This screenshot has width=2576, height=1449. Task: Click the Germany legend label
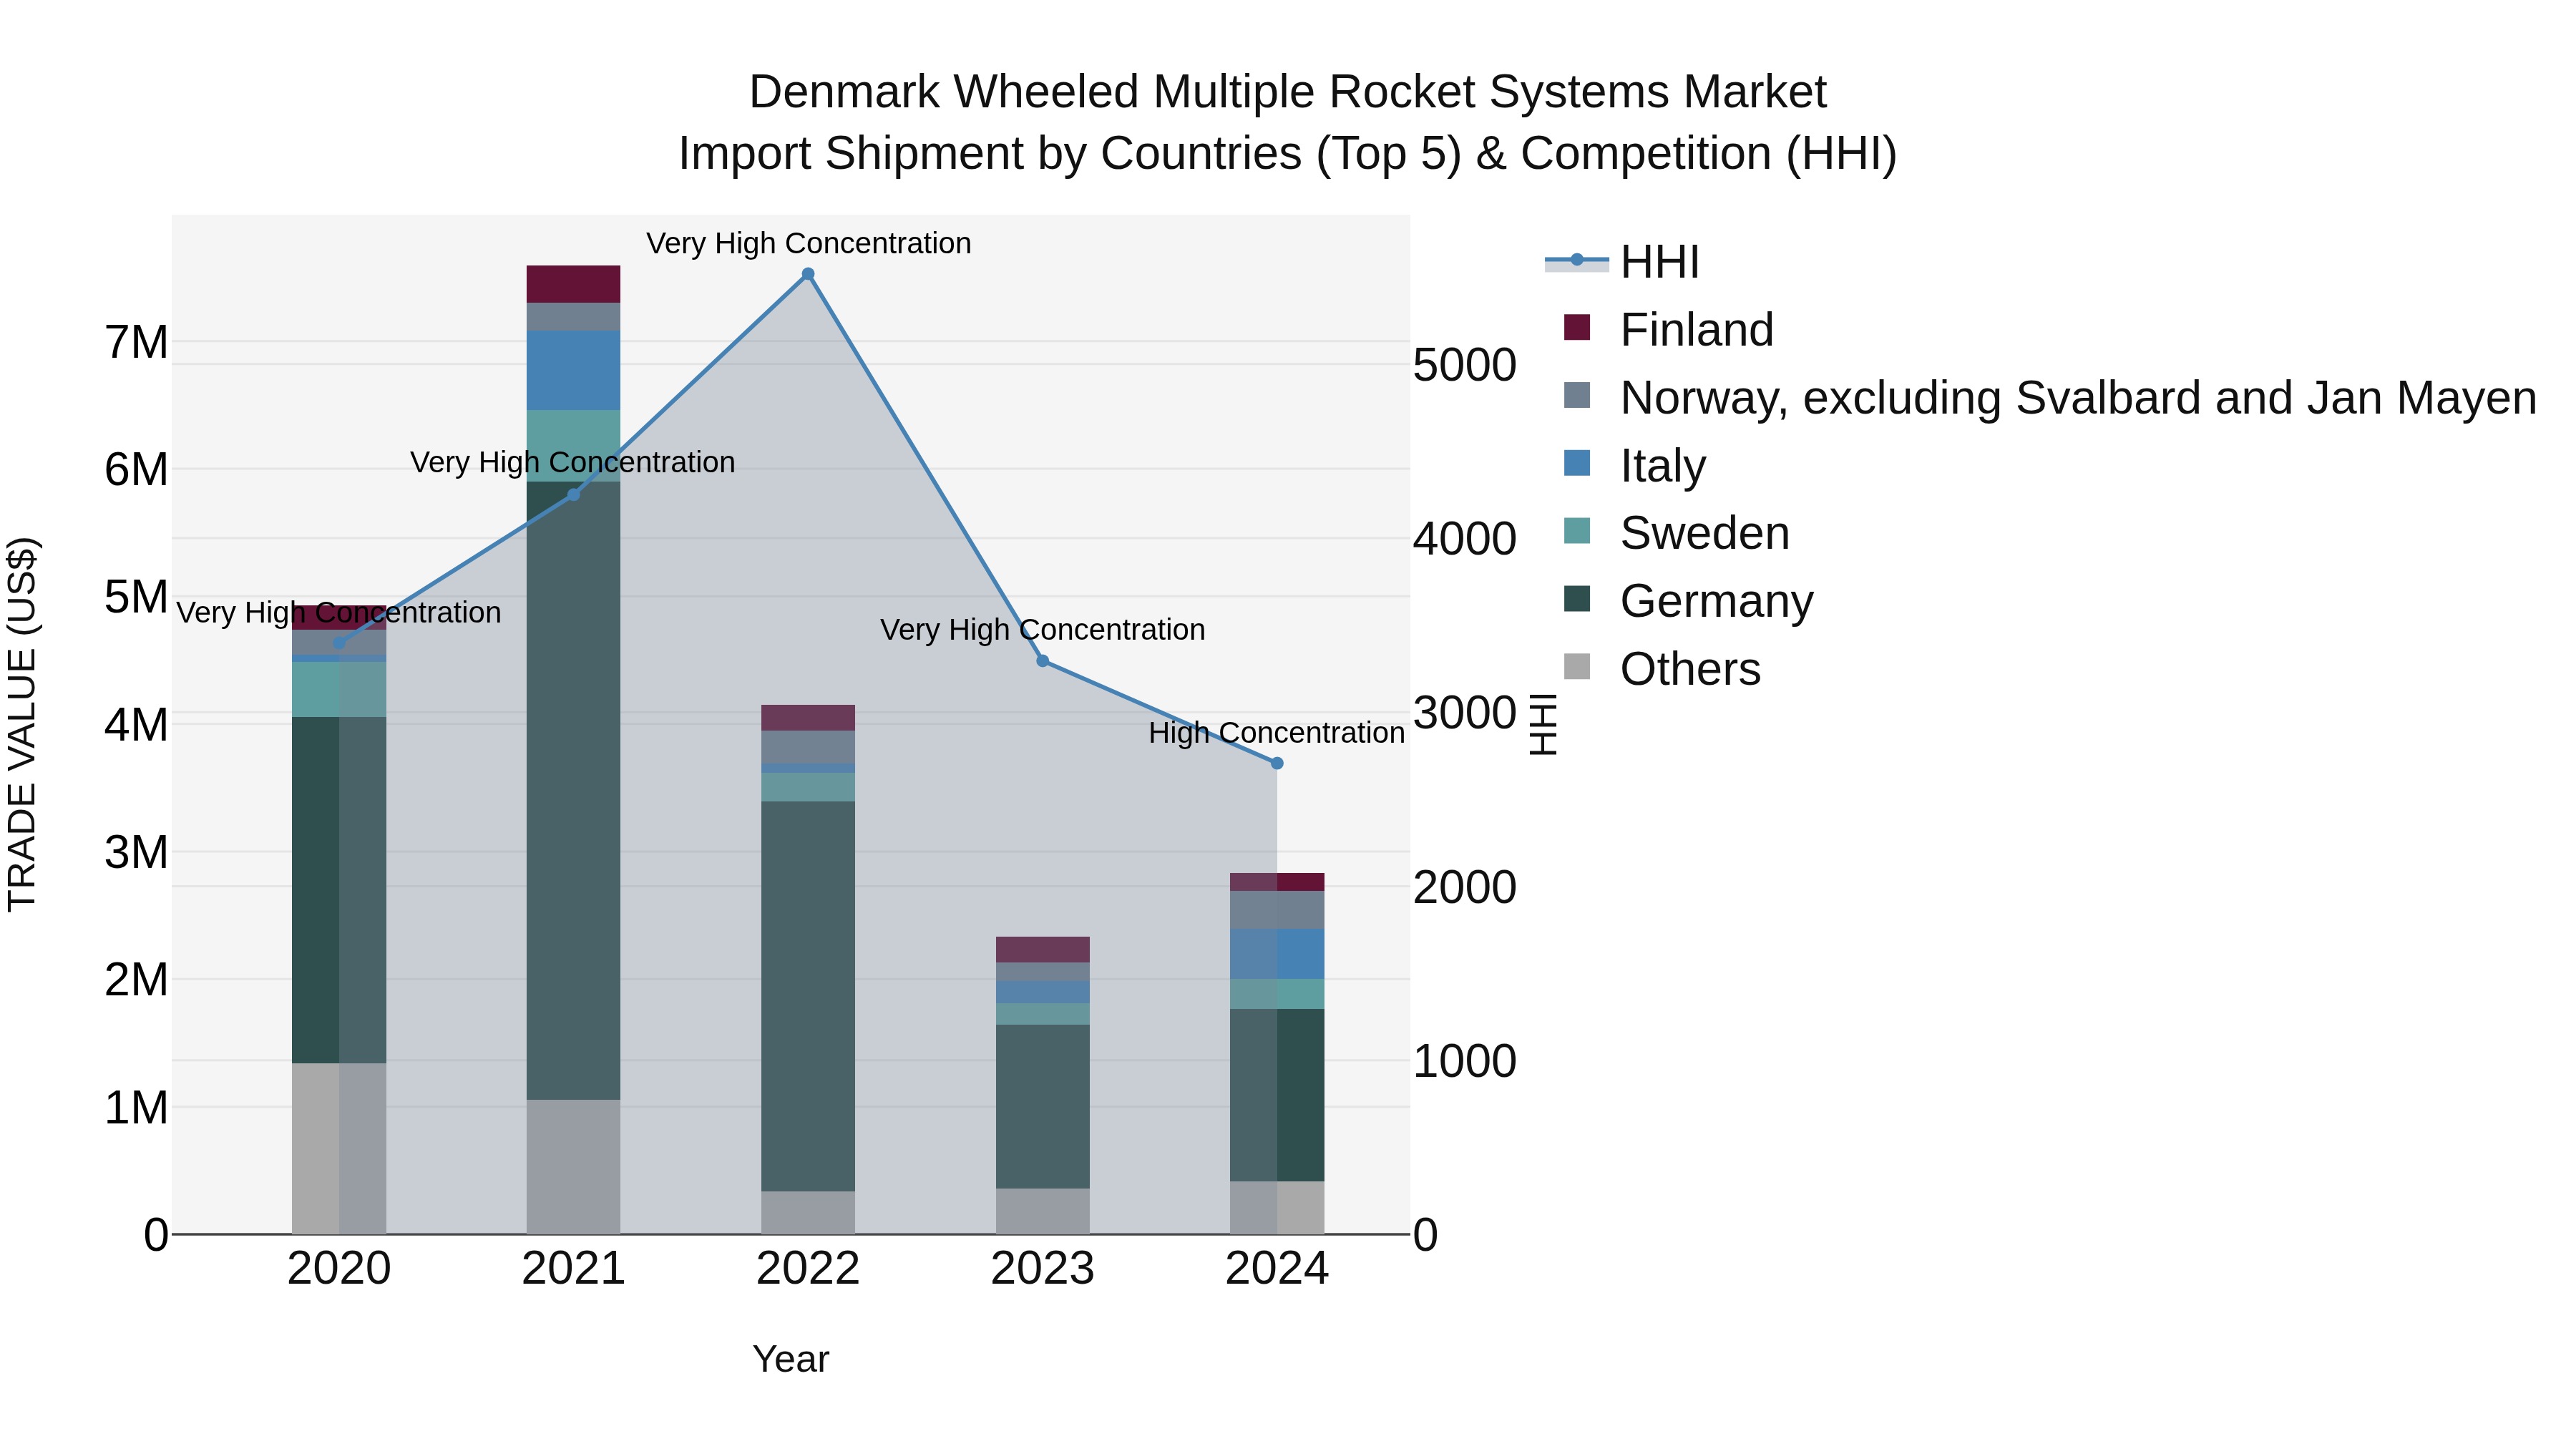tap(1717, 601)
